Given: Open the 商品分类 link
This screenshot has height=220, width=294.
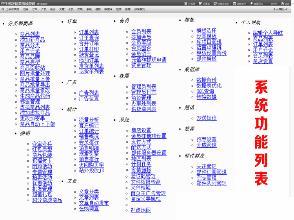Looking at the screenshot, I should click(x=30, y=45).
